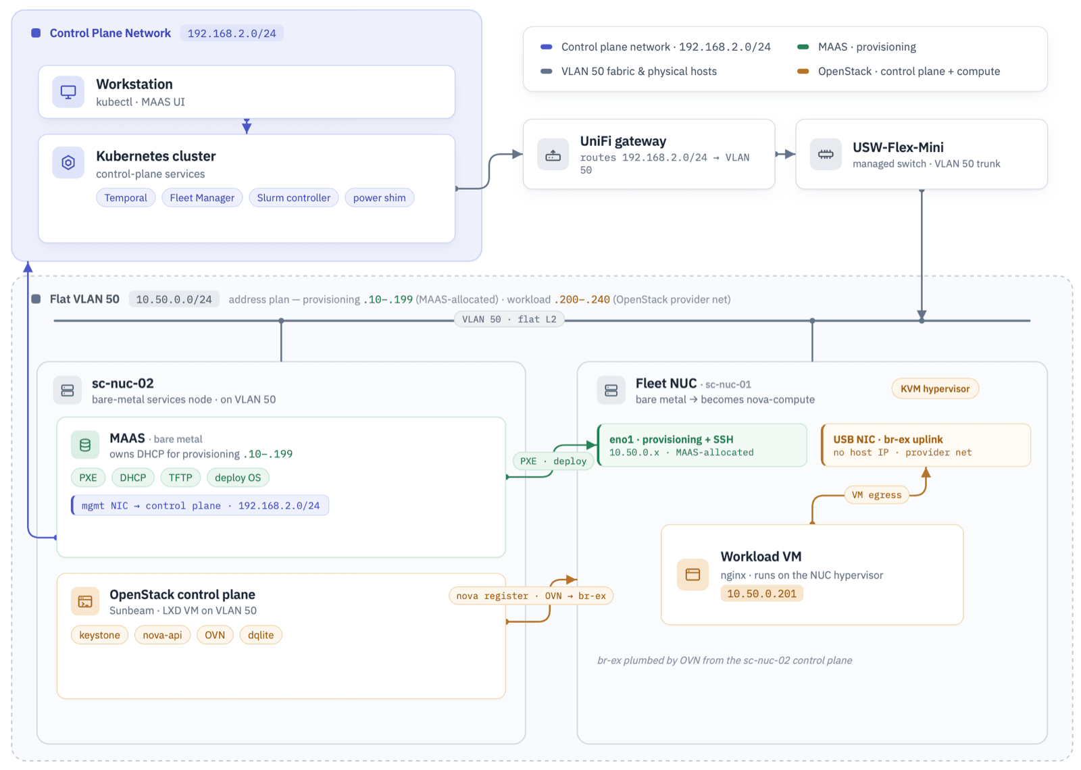The width and height of the screenshot is (1081, 770).
Task: Click the MAAS database icon
Action: coord(85,445)
